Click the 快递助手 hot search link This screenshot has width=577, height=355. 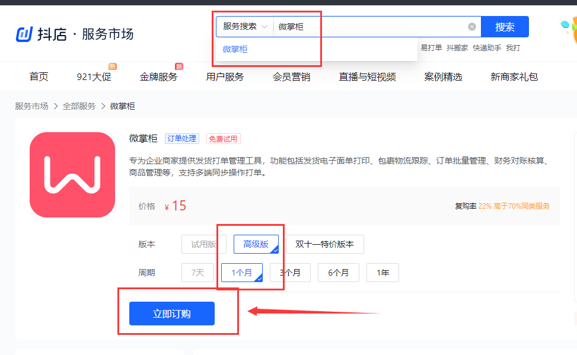coord(487,48)
